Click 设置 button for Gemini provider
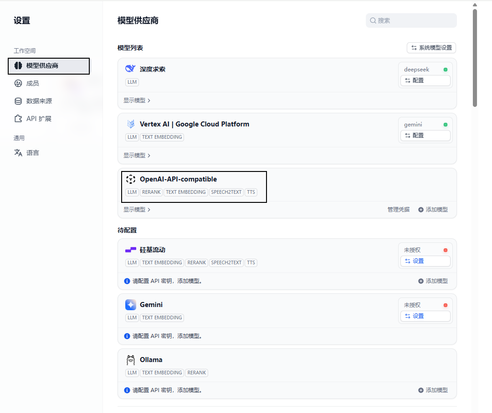The height and width of the screenshot is (413, 492). tap(425, 316)
